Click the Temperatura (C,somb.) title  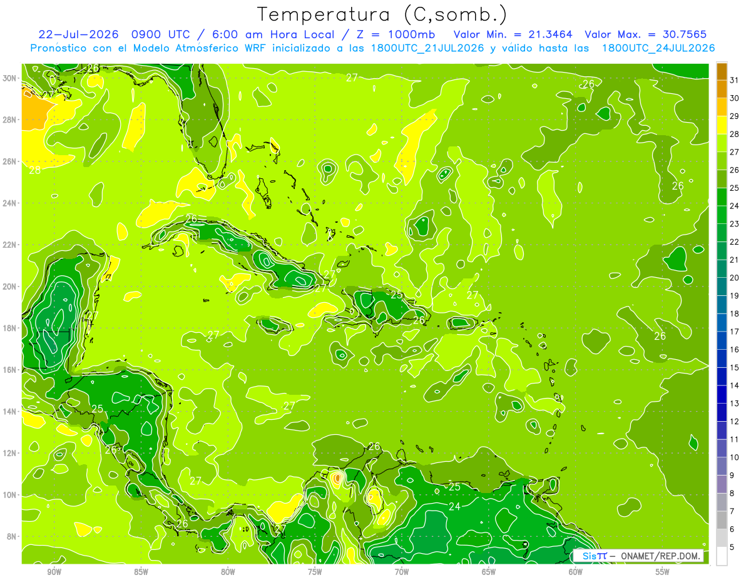(x=382, y=15)
